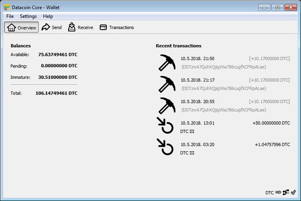Click the Total balance 106.14749461 DTC

coord(56,93)
